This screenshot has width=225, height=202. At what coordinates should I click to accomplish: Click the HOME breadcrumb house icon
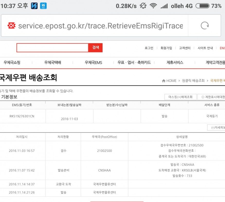point(164,81)
